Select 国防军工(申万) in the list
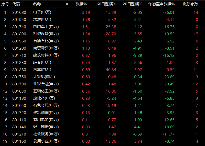The image size is (205, 146). (x=46, y=27)
